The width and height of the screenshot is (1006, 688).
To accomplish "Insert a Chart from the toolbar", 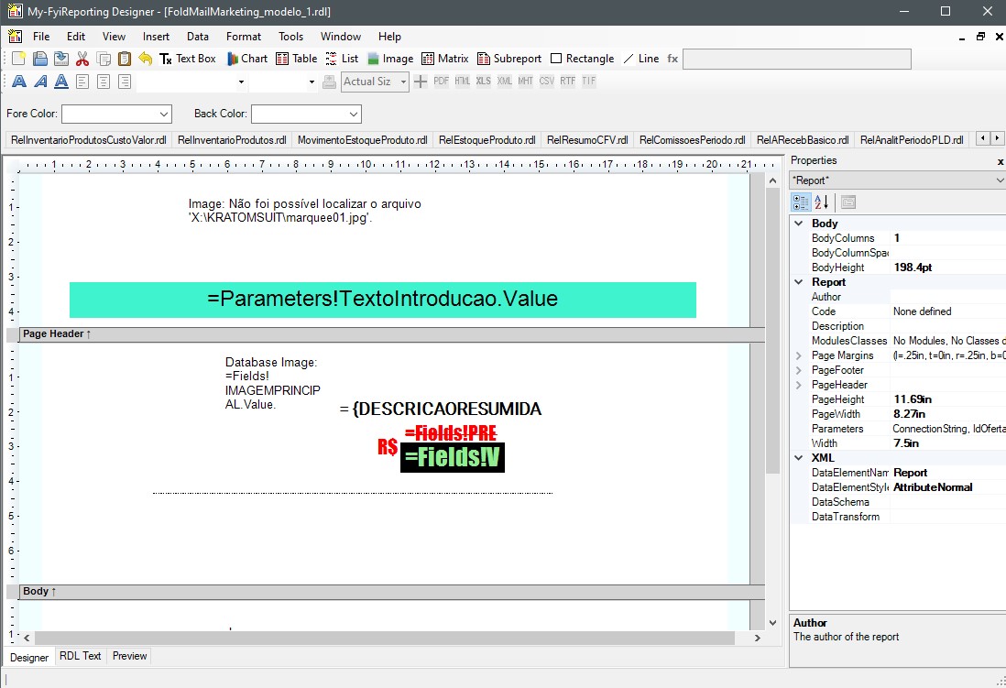I will 246,59.
